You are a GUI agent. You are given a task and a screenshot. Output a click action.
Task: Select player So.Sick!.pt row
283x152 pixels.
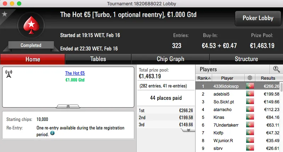[227, 102]
